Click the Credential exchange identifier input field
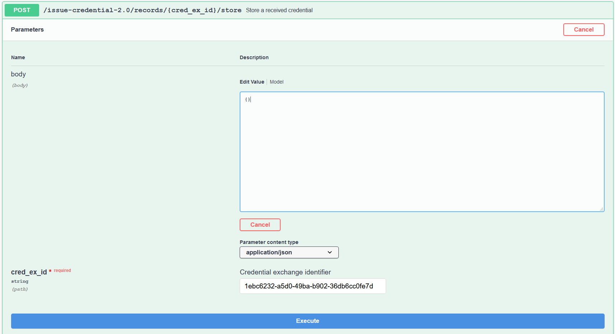Screen dimensions: 615x334 (313, 286)
